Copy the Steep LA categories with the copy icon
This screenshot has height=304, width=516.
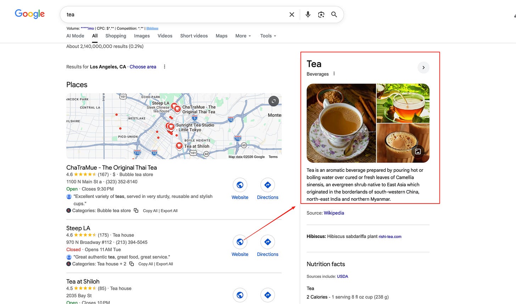(131, 264)
